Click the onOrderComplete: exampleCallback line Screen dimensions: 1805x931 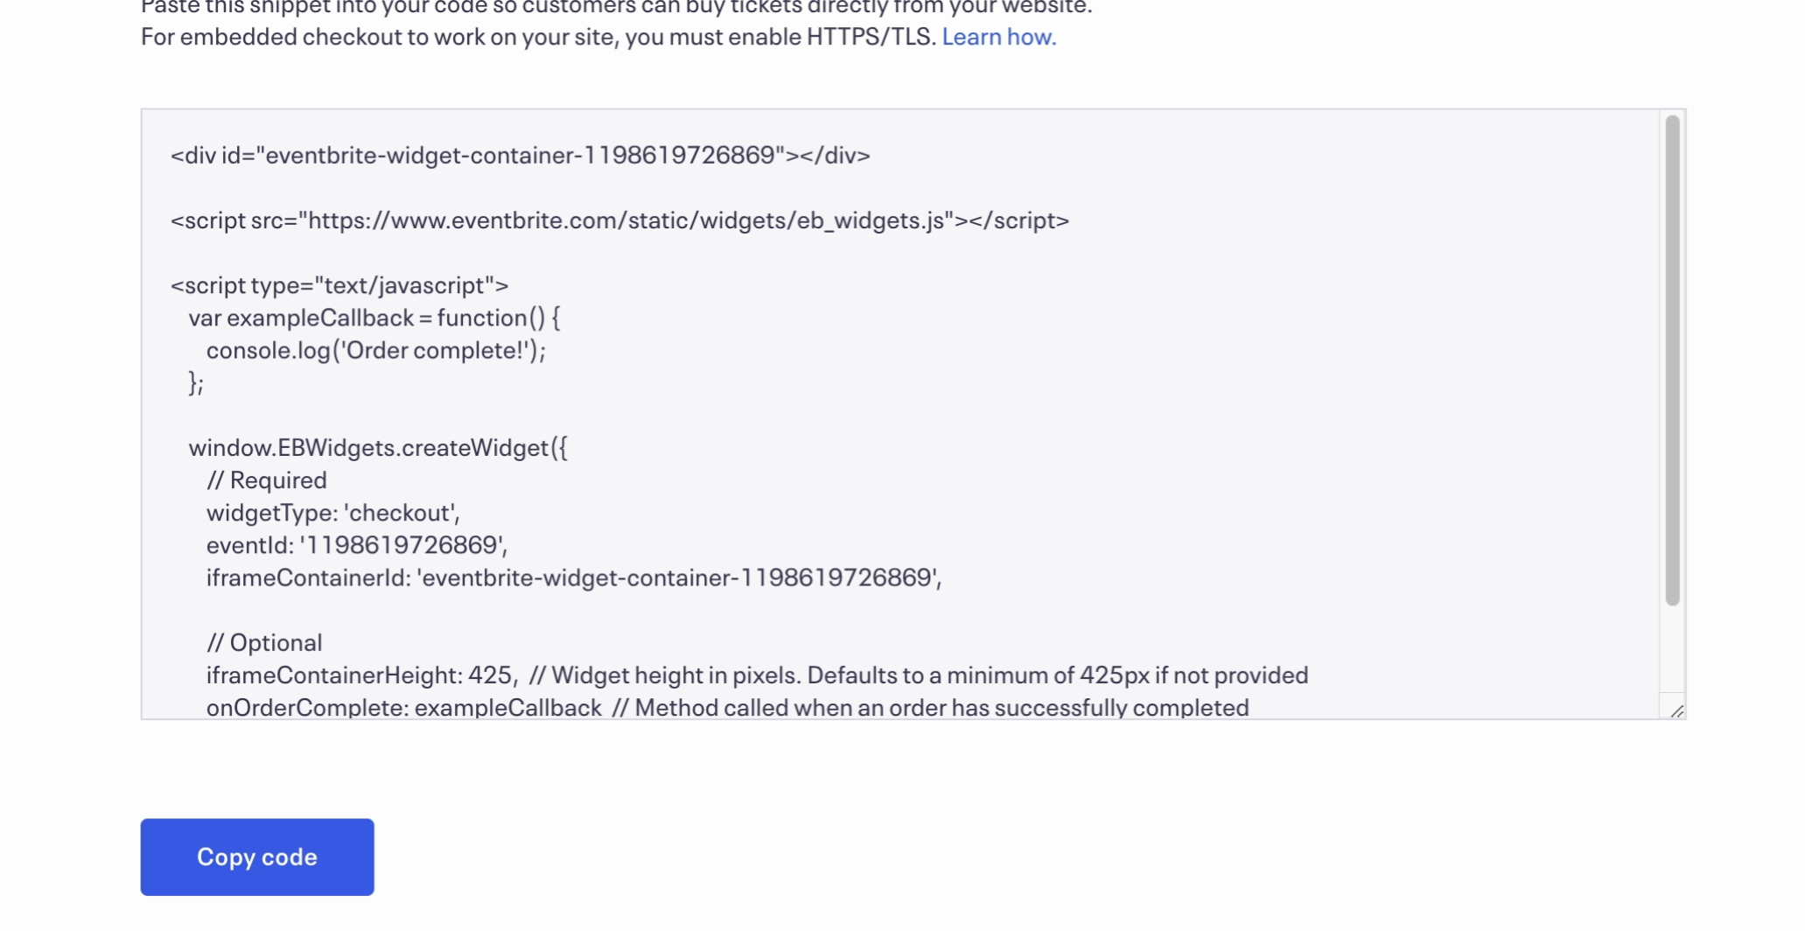(x=728, y=708)
